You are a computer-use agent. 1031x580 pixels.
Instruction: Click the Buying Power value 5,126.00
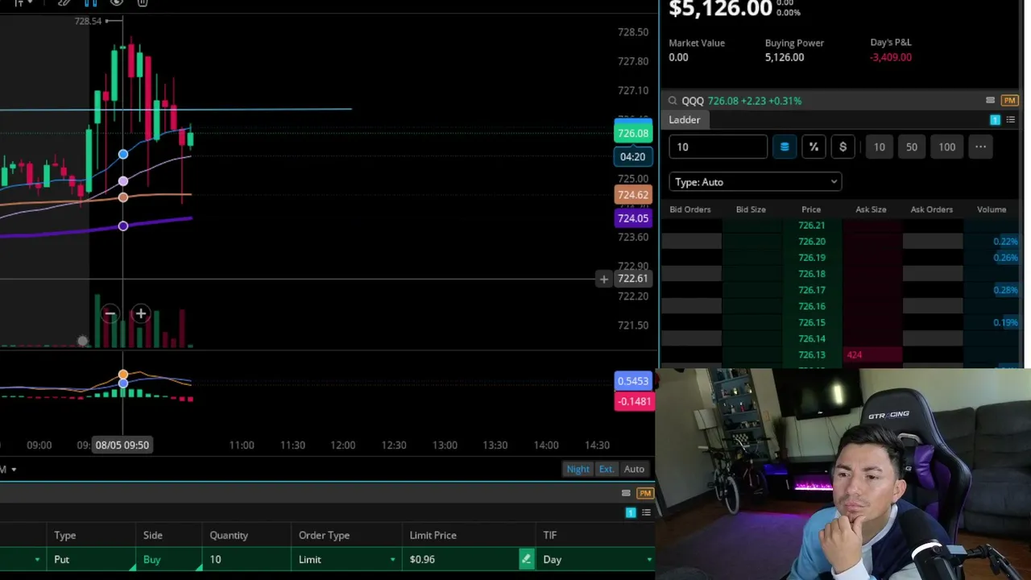point(785,57)
